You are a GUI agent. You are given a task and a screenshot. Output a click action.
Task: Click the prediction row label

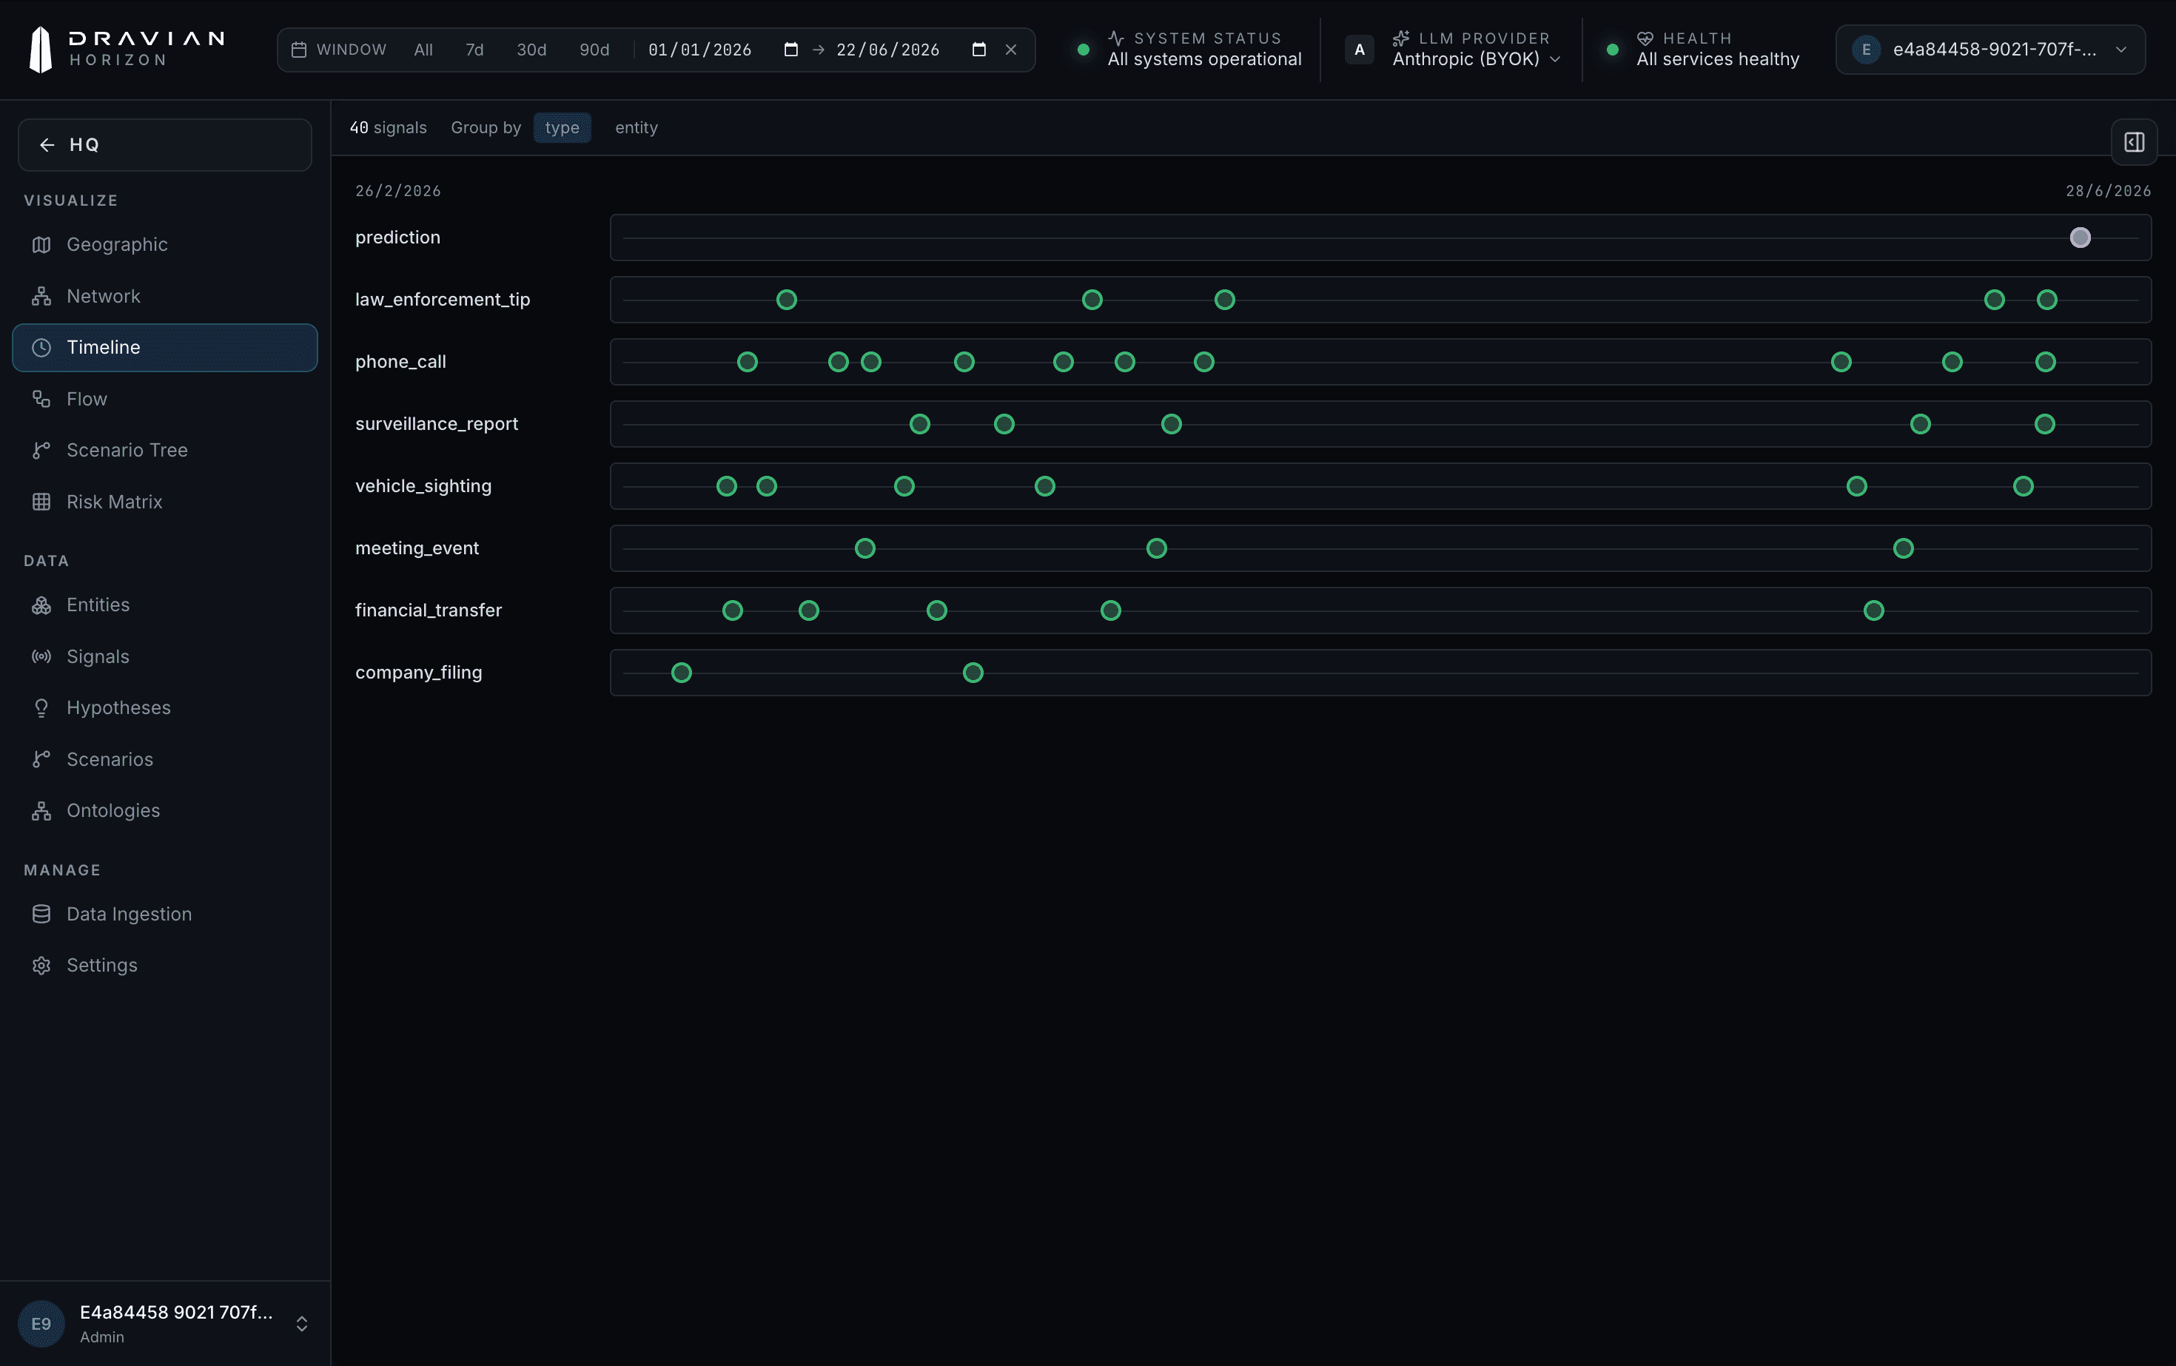[x=397, y=238]
